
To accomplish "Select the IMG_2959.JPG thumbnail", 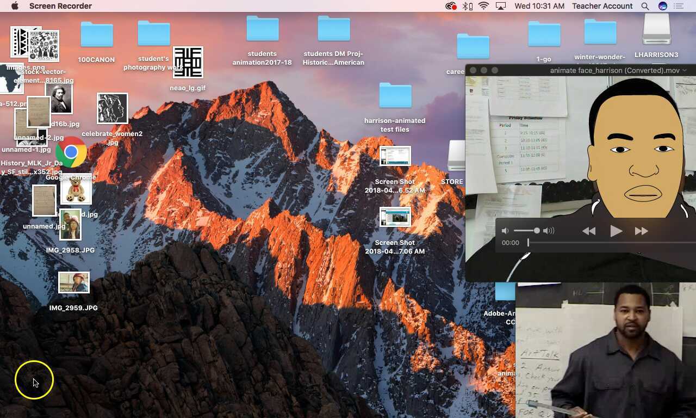I will point(74,283).
